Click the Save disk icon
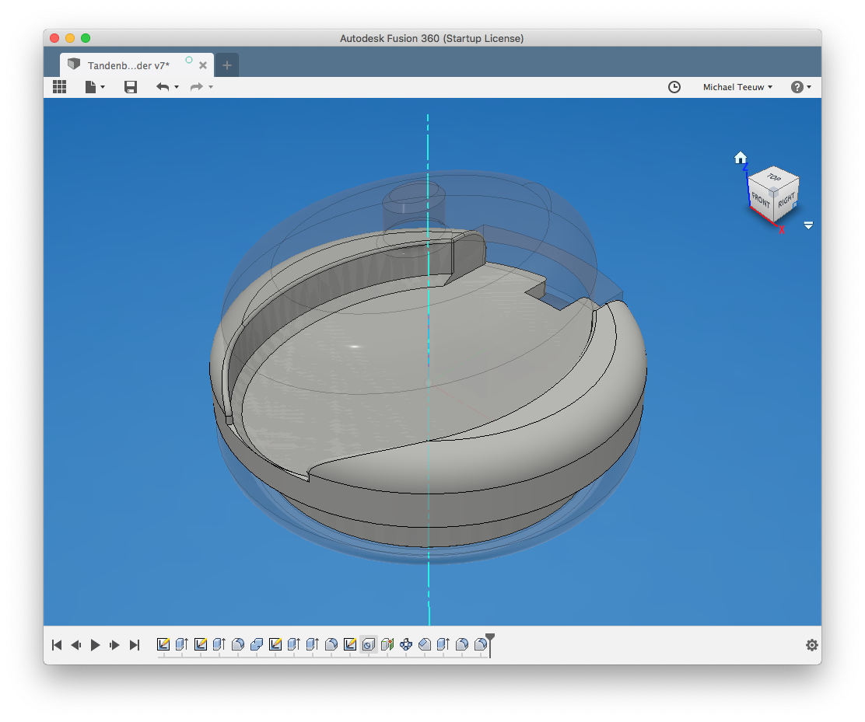This screenshot has width=865, height=722. [131, 87]
